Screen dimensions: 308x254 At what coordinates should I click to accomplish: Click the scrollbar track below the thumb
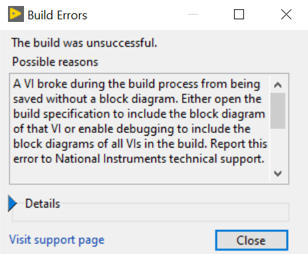(278, 147)
